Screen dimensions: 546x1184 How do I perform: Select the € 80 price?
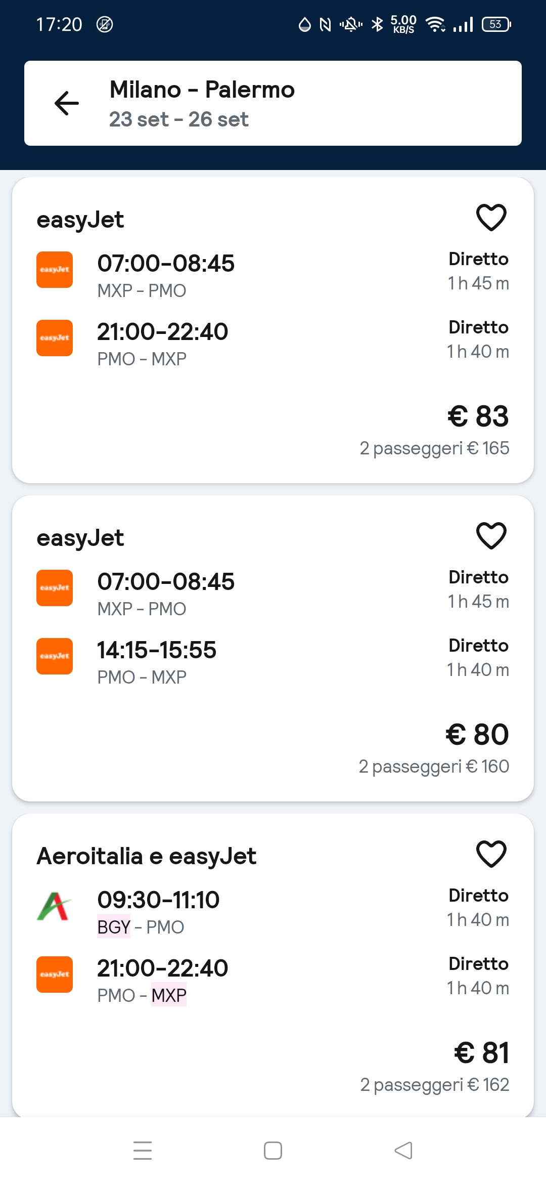(x=477, y=735)
